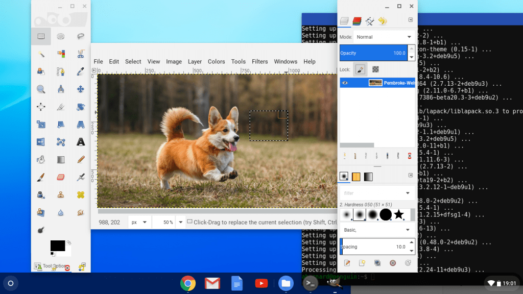Select the Text tool in toolbox
This screenshot has width=523, height=294.
pyautogui.click(x=80, y=142)
